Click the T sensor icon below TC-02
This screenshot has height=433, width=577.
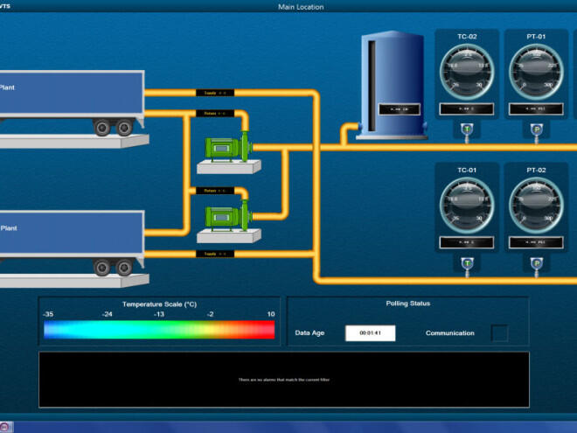click(x=467, y=130)
